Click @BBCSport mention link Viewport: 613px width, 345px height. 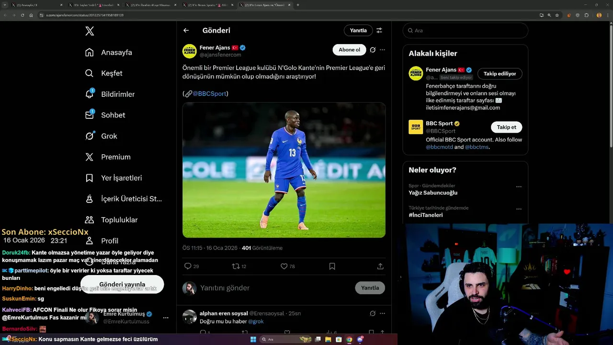pyautogui.click(x=209, y=94)
